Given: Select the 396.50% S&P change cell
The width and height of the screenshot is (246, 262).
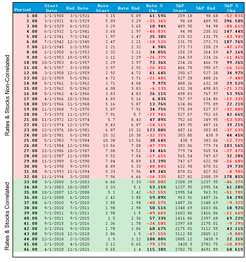Looking at the screenshot, I should 233,21.
